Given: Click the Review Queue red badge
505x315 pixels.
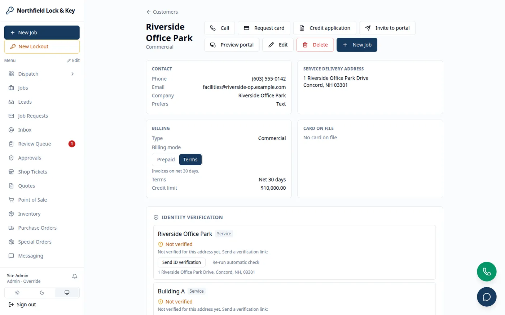Looking at the screenshot, I should (72, 144).
